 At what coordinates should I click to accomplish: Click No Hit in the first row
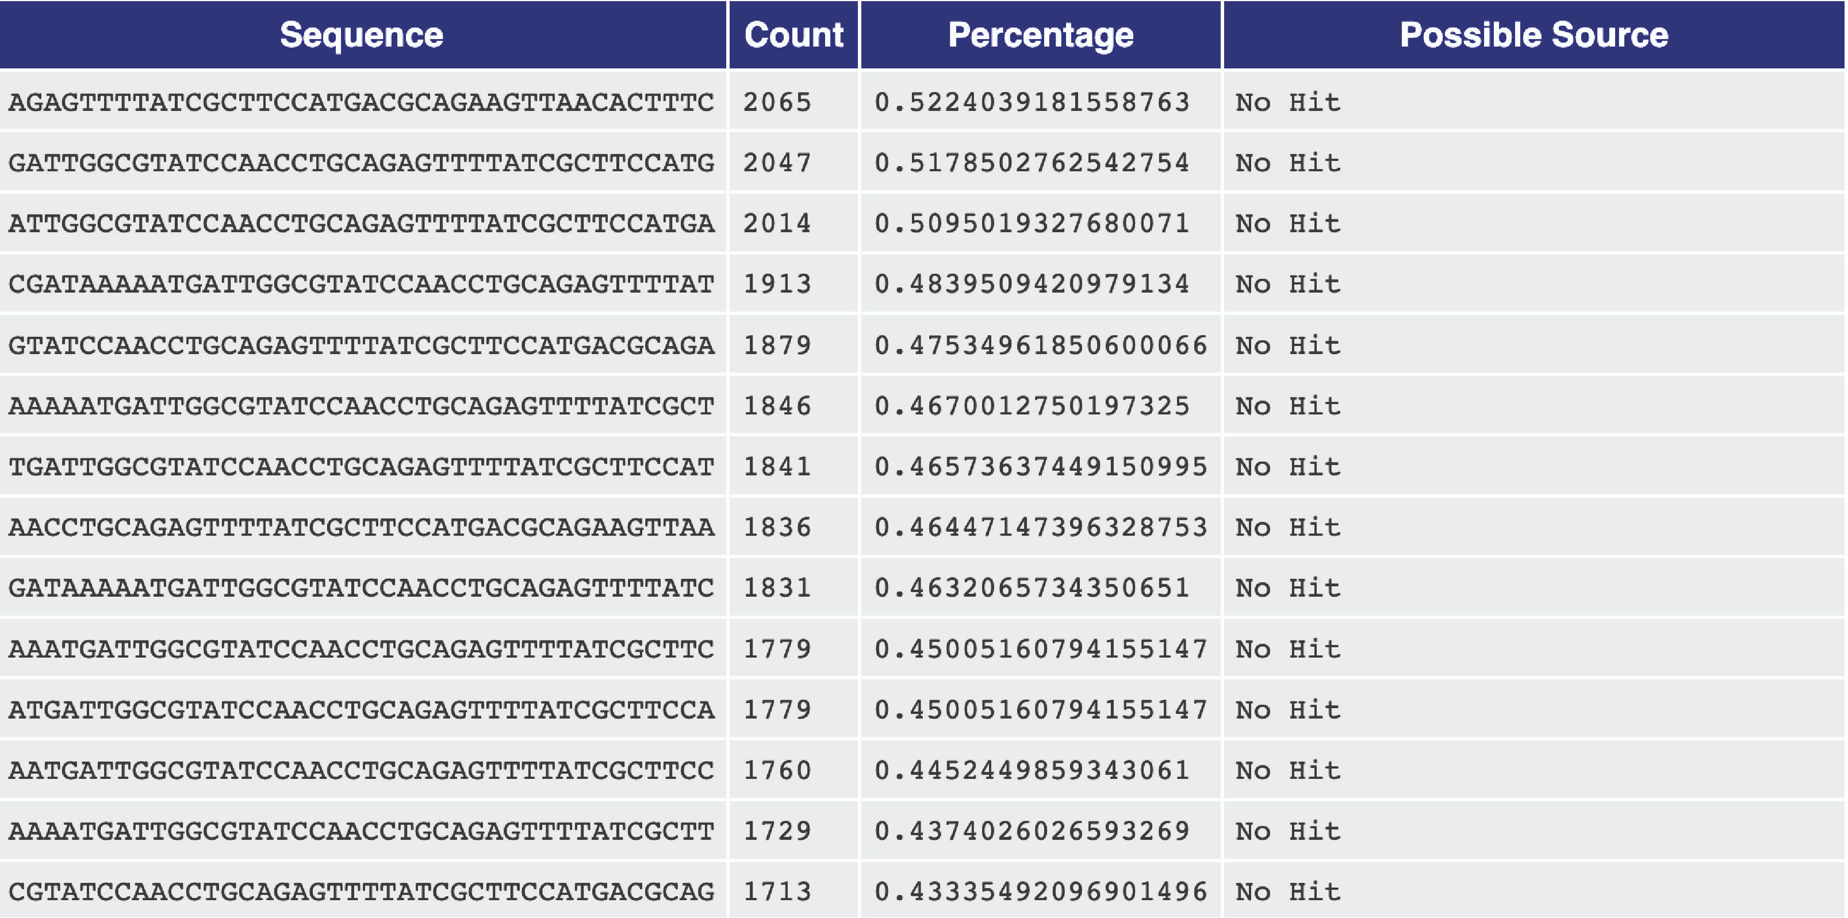click(x=1288, y=102)
